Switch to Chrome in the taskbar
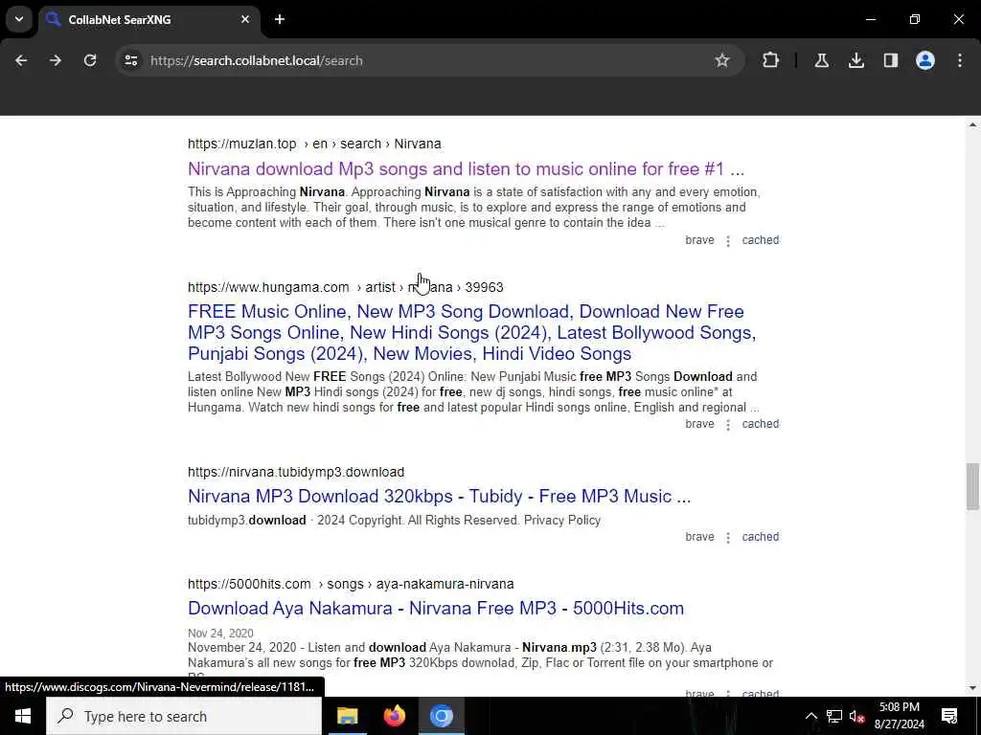 [x=441, y=716]
